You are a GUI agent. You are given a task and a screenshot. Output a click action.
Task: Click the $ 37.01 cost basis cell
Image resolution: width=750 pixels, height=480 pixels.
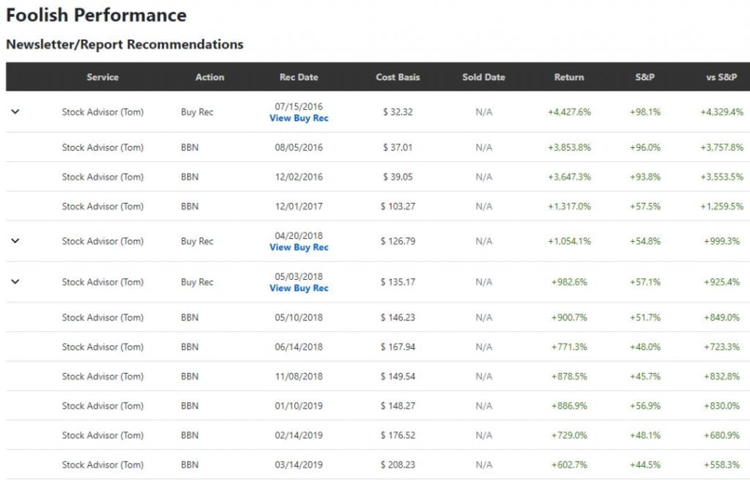pos(398,147)
